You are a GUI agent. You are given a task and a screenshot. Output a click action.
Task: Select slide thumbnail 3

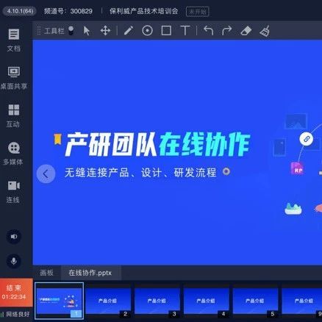pos(157,301)
